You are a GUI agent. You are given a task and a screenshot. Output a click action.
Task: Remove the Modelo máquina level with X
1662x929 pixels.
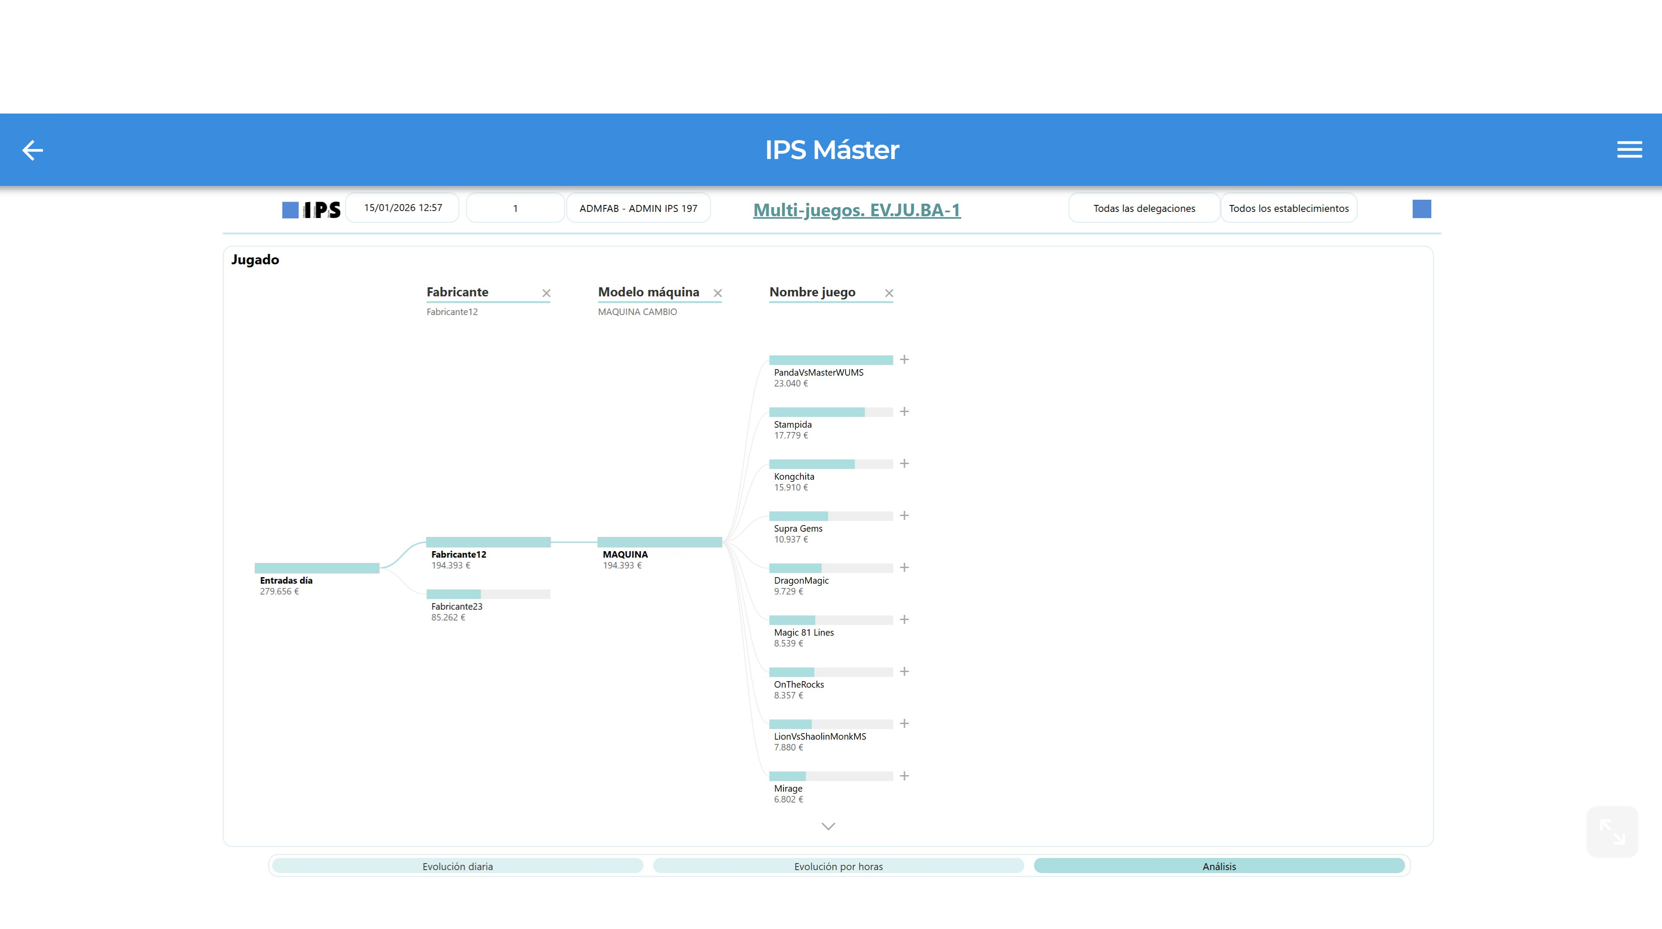tap(717, 293)
